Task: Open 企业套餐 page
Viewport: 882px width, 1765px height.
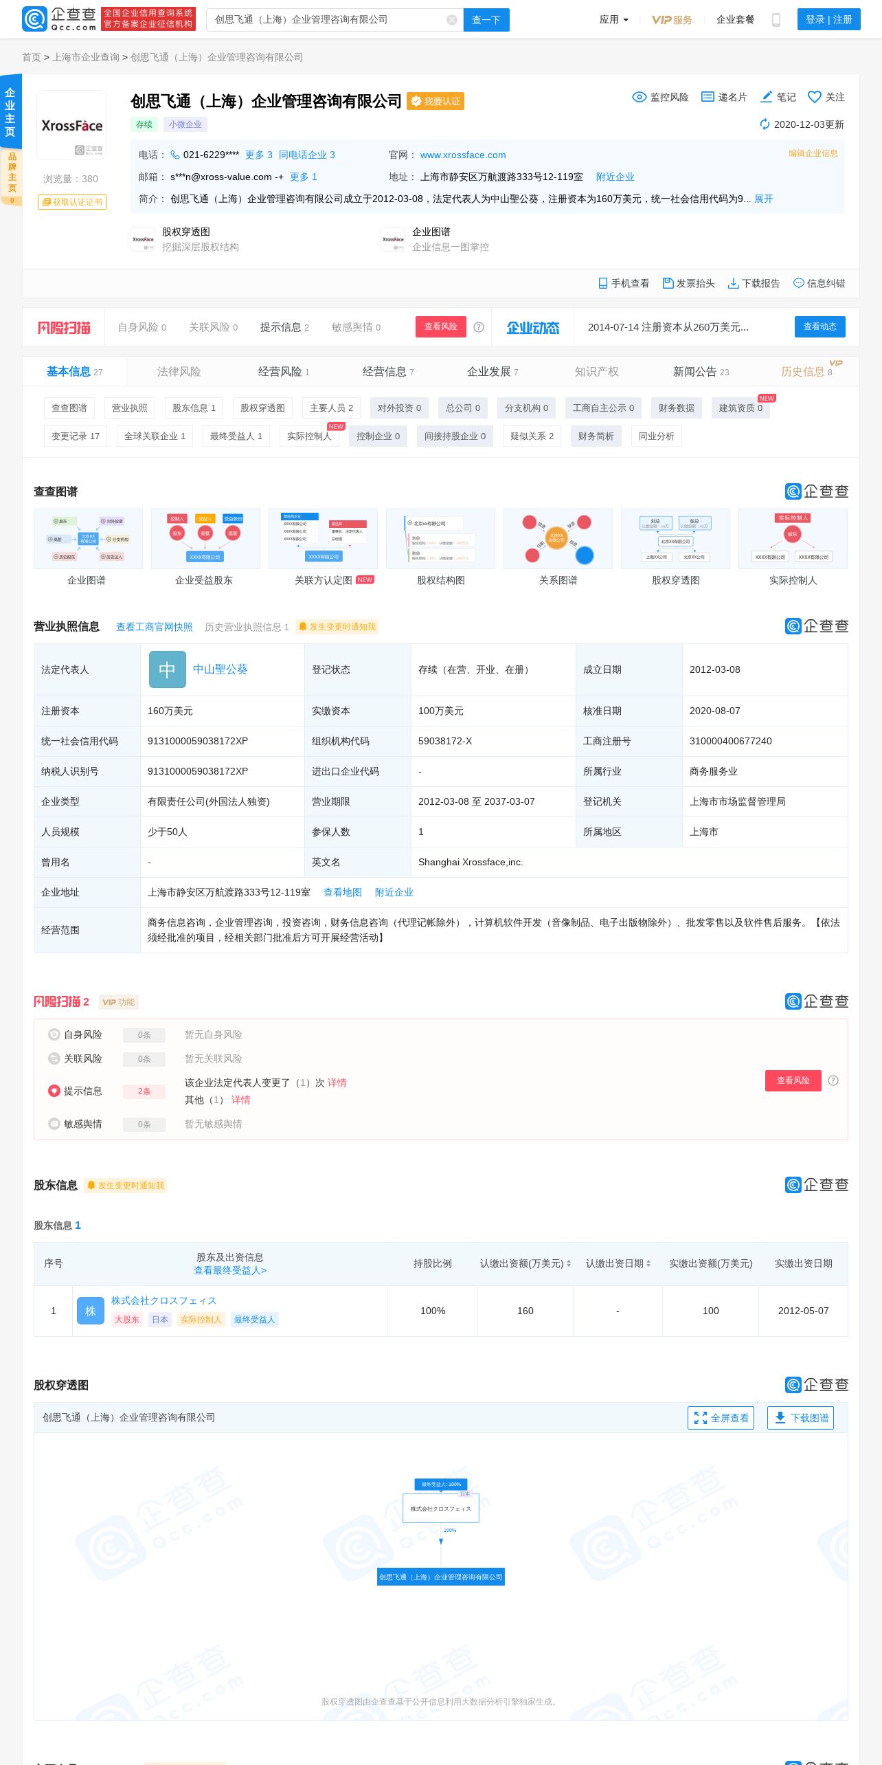Action: pos(735,20)
